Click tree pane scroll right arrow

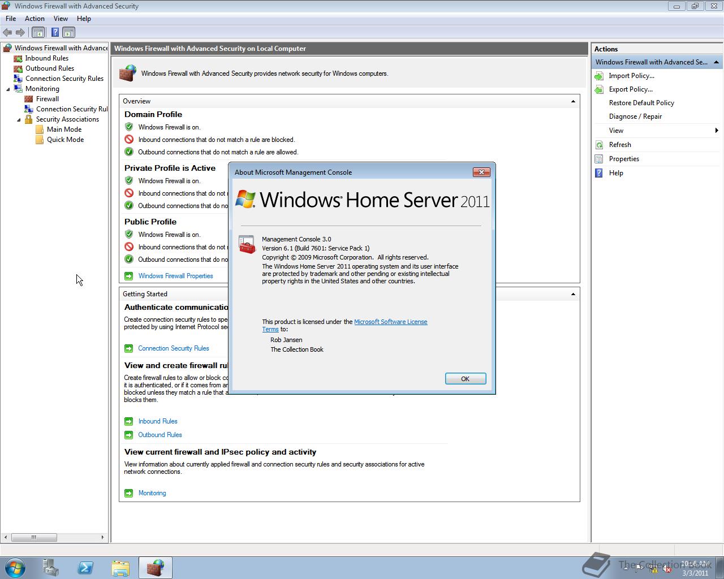point(102,537)
